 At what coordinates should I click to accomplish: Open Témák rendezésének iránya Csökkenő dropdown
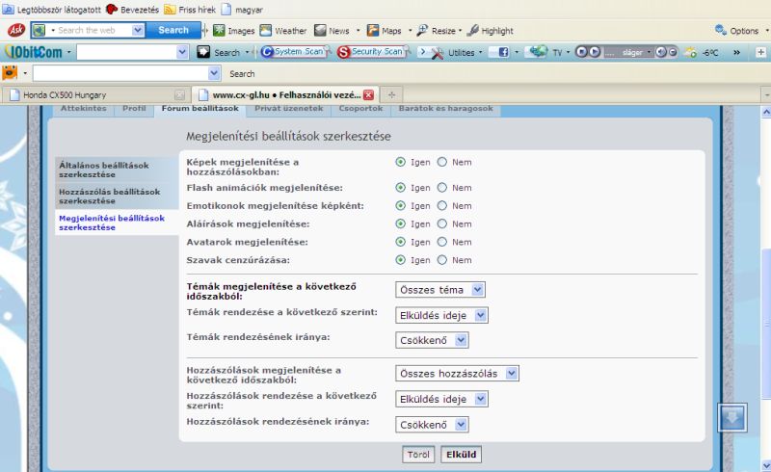click(x=432, y=340)
